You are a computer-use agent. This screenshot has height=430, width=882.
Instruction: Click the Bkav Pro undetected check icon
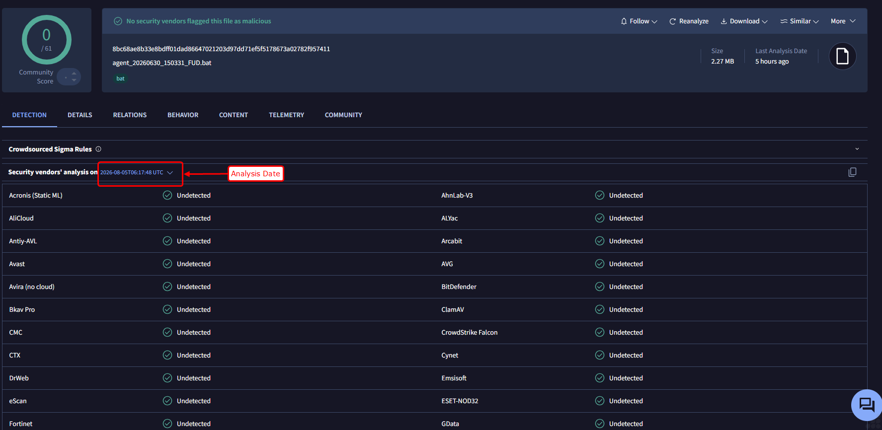pos(167,309)
